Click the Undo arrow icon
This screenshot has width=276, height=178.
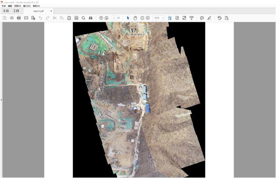coord(41,18)
